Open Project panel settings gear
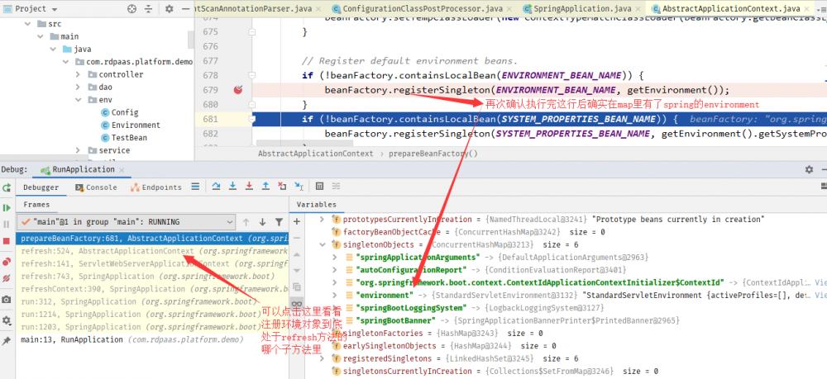 pyautogui.click(x=169, y=8)
